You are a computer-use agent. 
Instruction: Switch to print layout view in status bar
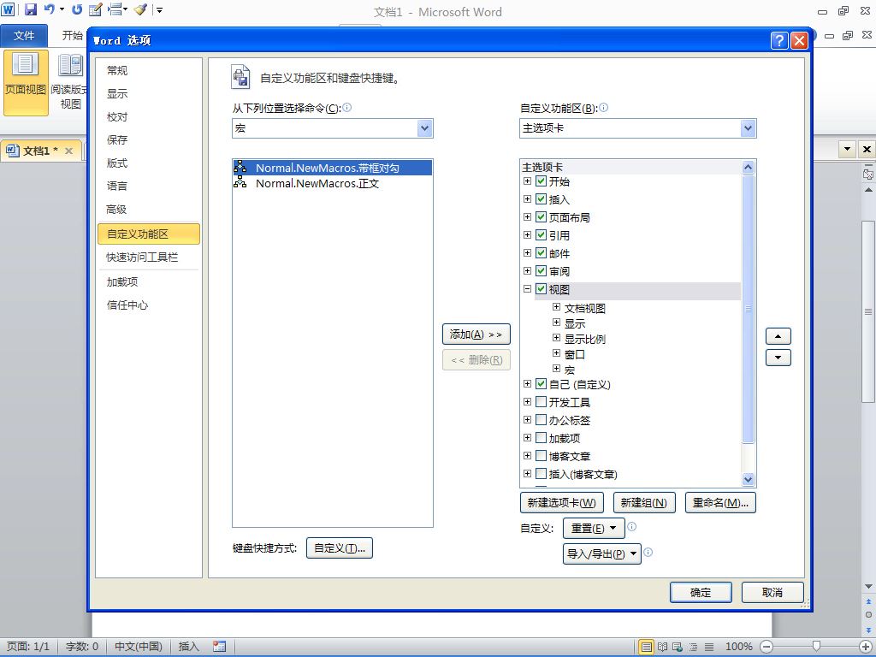coord(647,647)
